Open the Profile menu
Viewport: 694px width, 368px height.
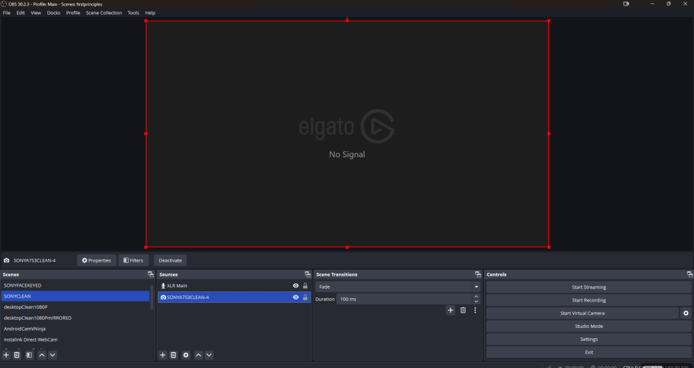click(73, 13)
